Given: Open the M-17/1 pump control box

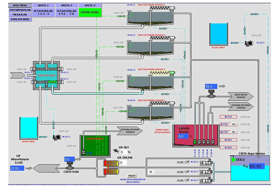Looking at the screenshot, I should (x=228, y=117).
